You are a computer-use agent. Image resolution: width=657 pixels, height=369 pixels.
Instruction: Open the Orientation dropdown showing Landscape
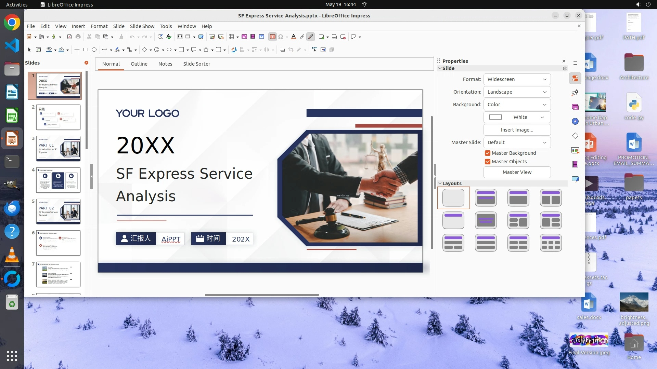517,92
